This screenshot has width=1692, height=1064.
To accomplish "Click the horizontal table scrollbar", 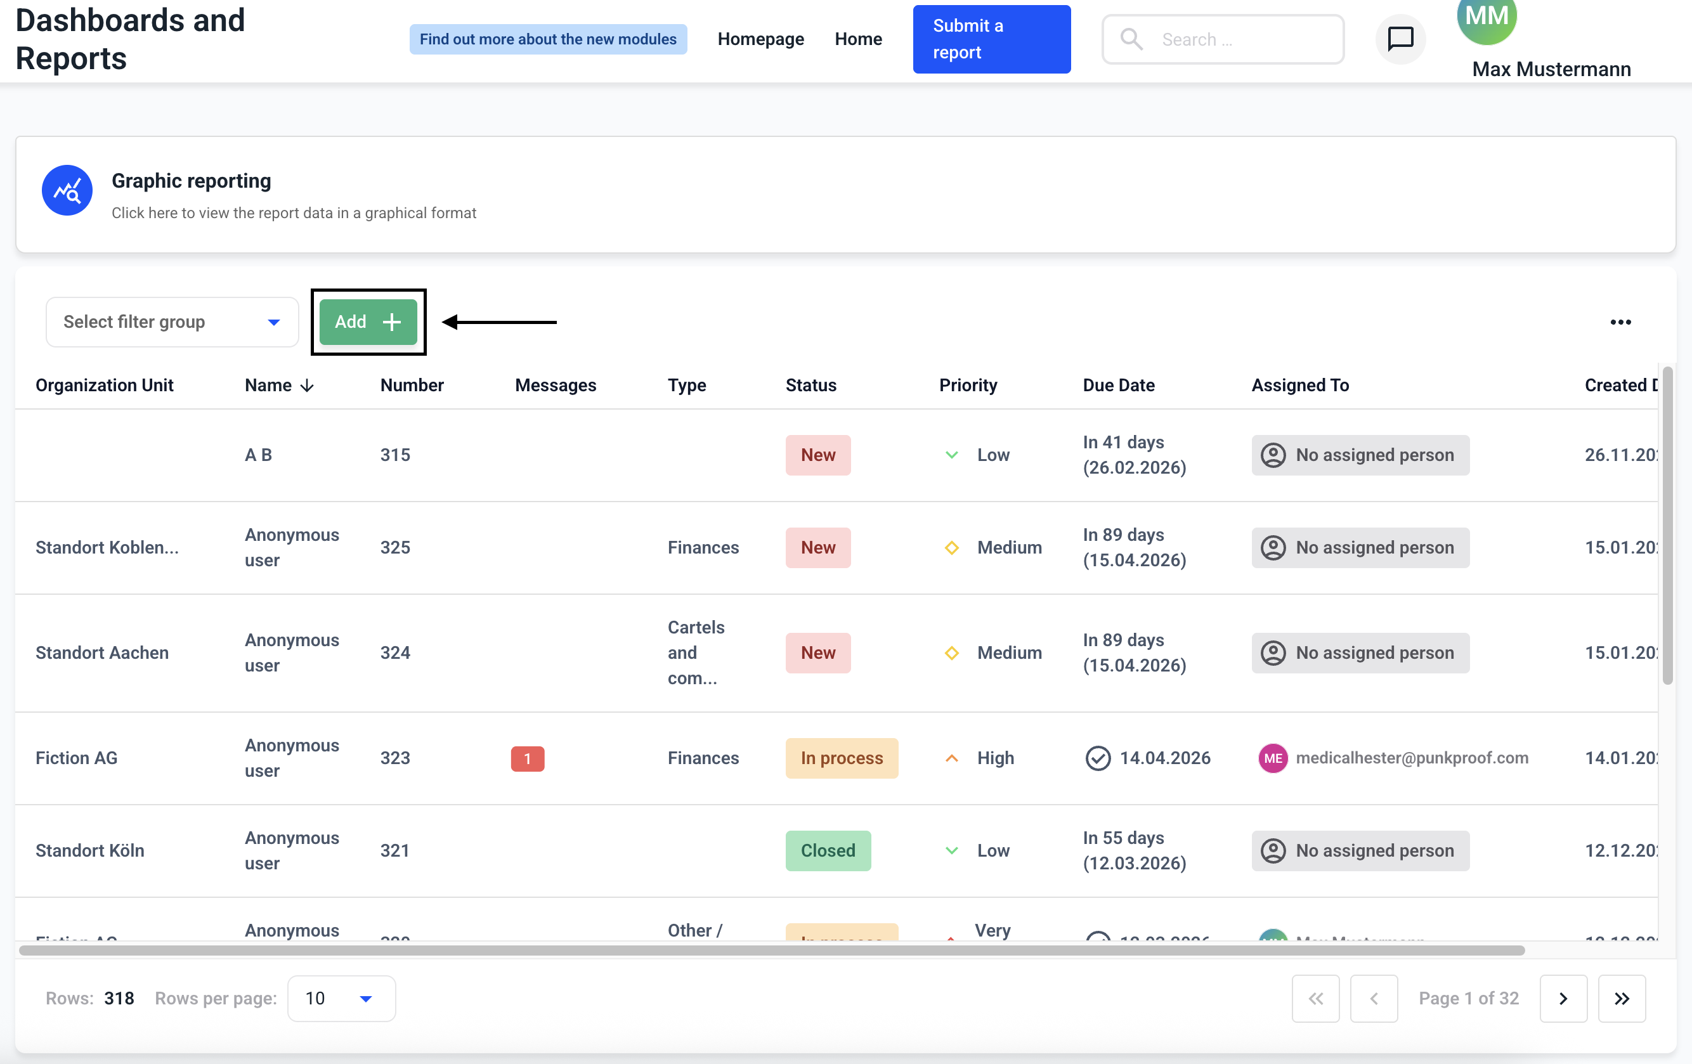I will coord(772,950).
